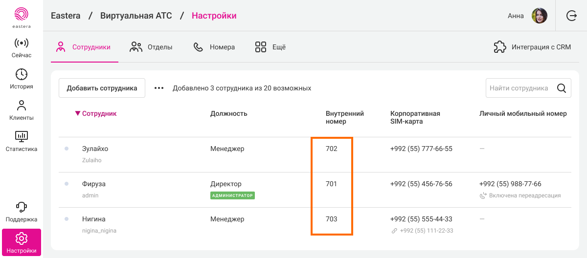Click the search magnifier icon
This screenshot has height=258, width=587.
pyautogui.click(x=562, y=88)
